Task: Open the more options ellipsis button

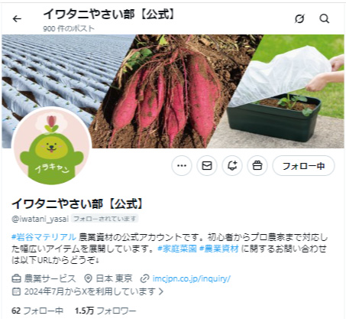Action: [182, 166]
